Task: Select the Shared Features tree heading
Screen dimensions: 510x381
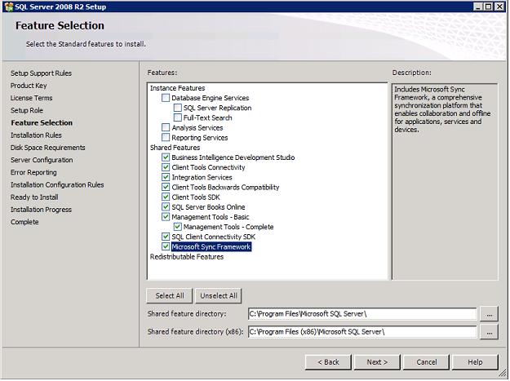Action: click(x=175, y=148)
